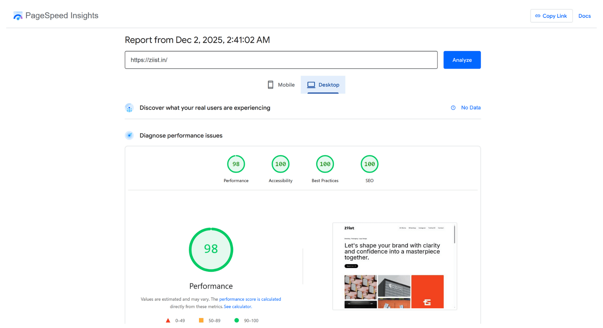Jump to the Best Practices 100 score gauge
This screenshot has height=328, width=603.
click(325, 164)
